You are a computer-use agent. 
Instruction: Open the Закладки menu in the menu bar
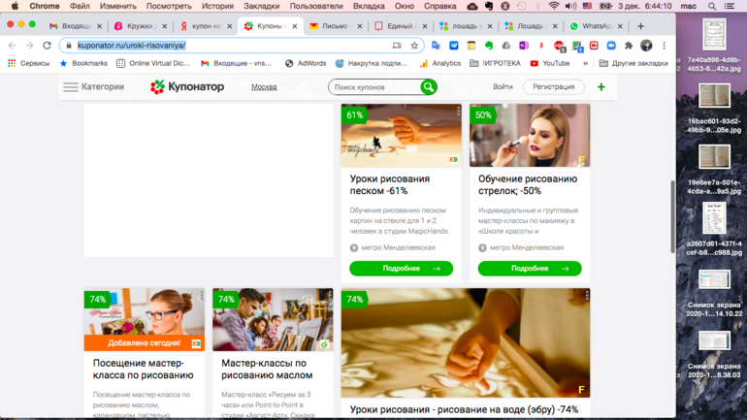261,6
